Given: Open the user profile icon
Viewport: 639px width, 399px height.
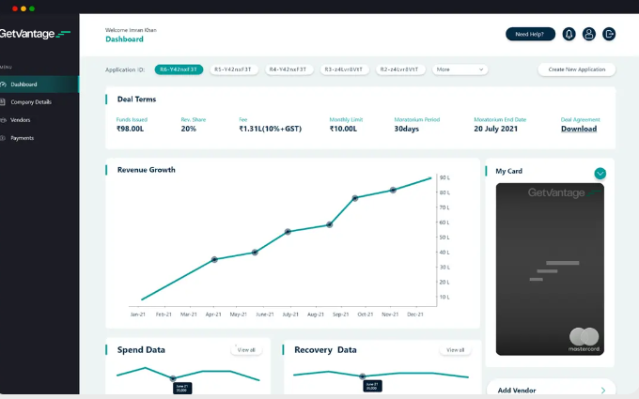Looking at the screenshot, I should tap(589, 34).
